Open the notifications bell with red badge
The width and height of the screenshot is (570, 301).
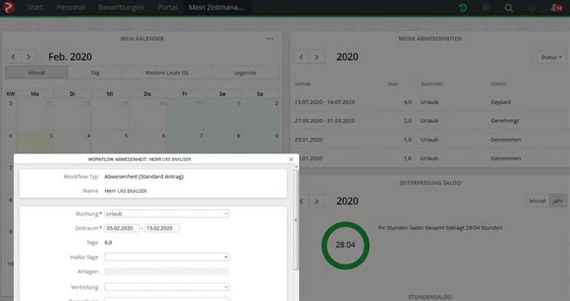click(x=555, y=8)
